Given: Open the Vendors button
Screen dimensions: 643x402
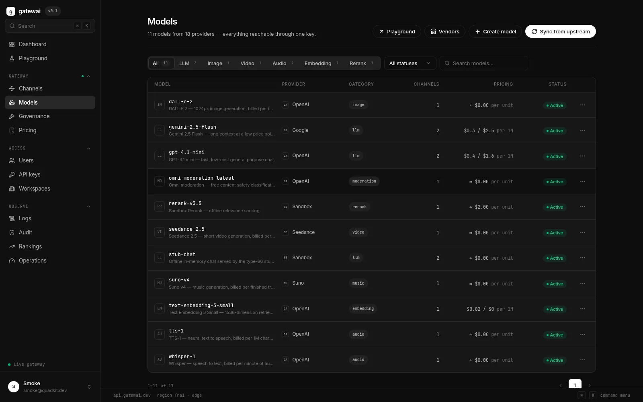Looking at the screenshot, I should pos(445,31).
